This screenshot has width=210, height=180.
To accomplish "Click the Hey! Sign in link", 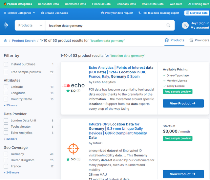I will [200, 23].
